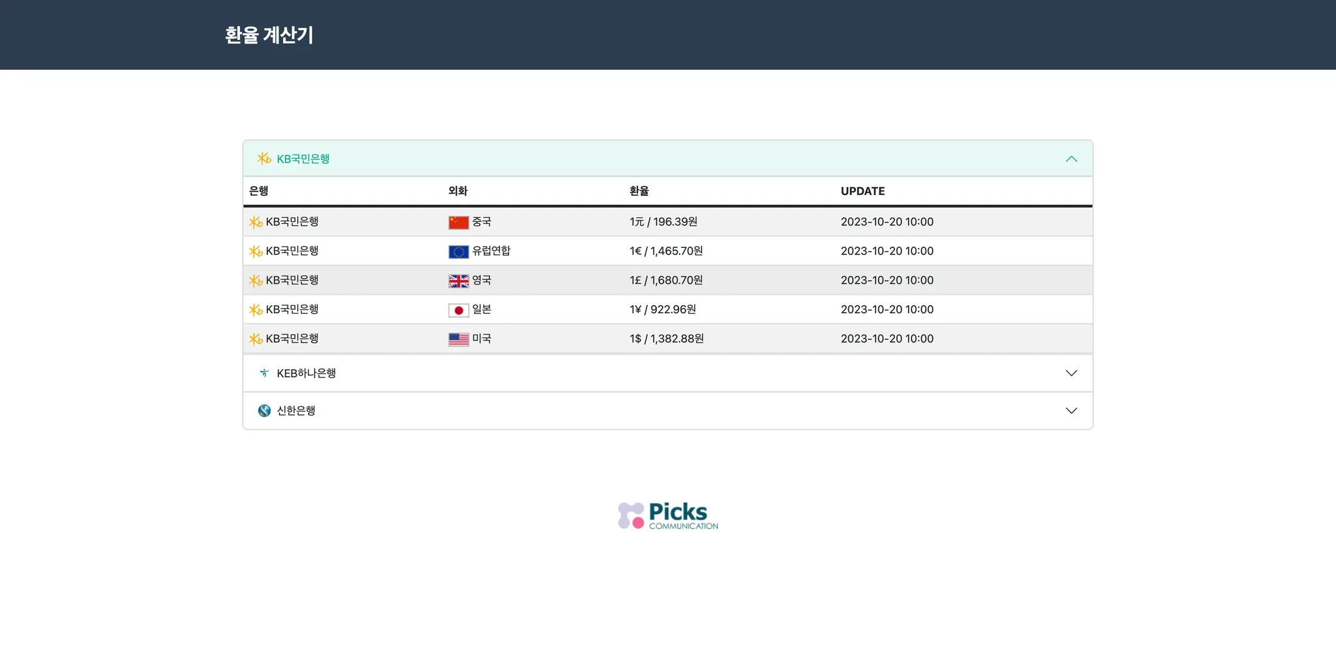Click the 외화 column header
The width and height of the screenshot is (1336, 653).
(x=458, y=191)
